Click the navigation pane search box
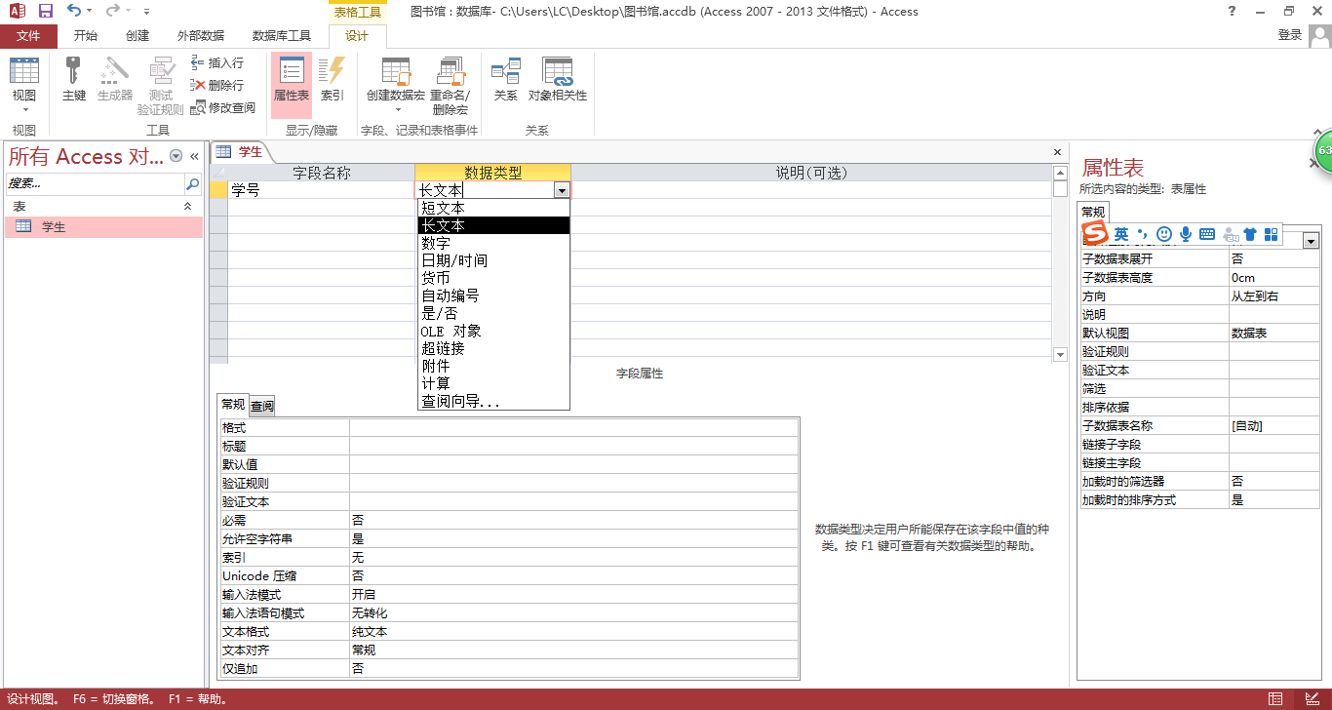1332x710 pixels. point(96,183)
